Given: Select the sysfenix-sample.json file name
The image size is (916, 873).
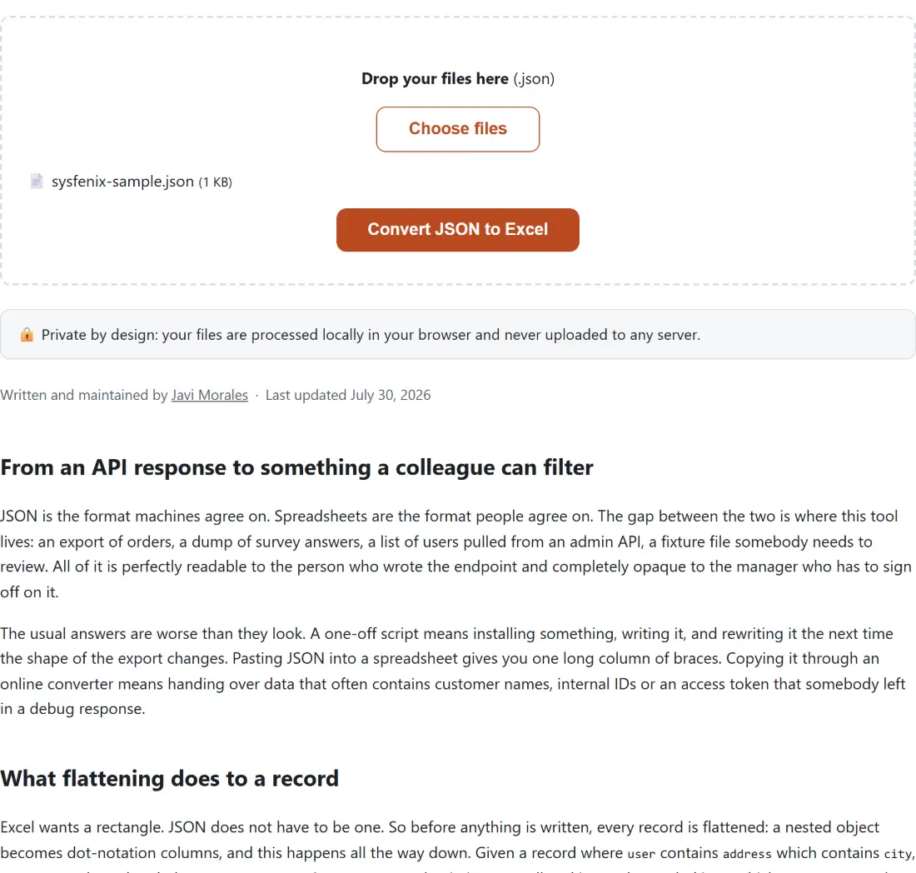Looking at the screenshot, I should point(122,182).
